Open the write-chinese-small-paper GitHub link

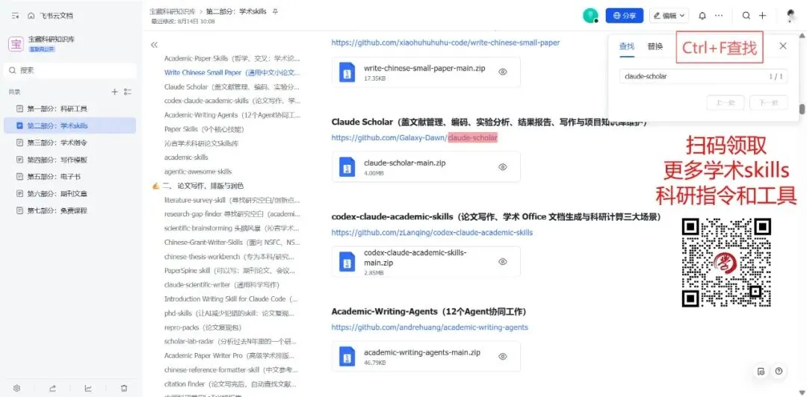coord(445,43)
